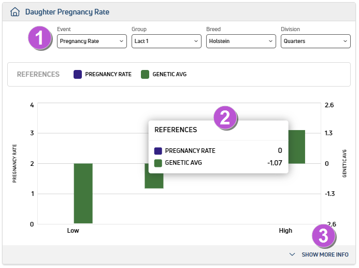
Task: Click the home icon beside Daughter Pregnancy Rate
Action: tap(15, 11)
